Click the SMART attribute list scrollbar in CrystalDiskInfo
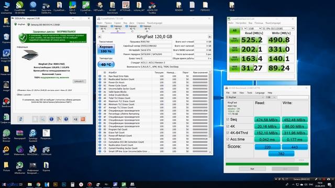Viewport: 335px width, 188px height. point(210,112)
